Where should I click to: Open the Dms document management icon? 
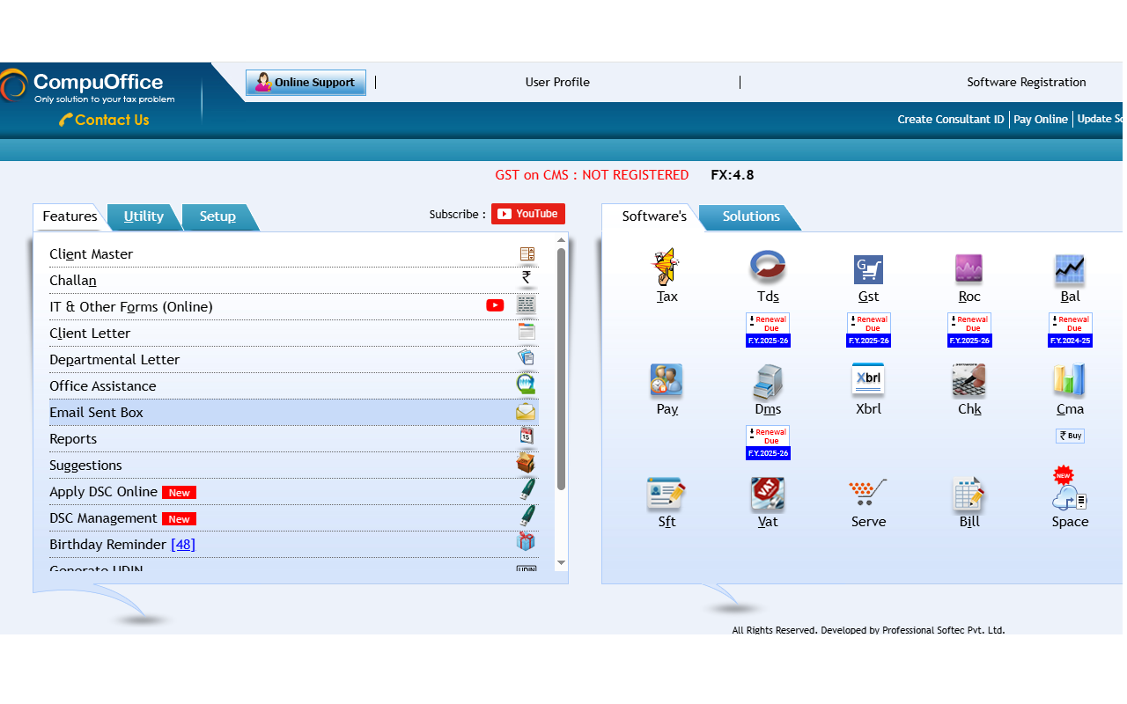(x=767, y=381)
